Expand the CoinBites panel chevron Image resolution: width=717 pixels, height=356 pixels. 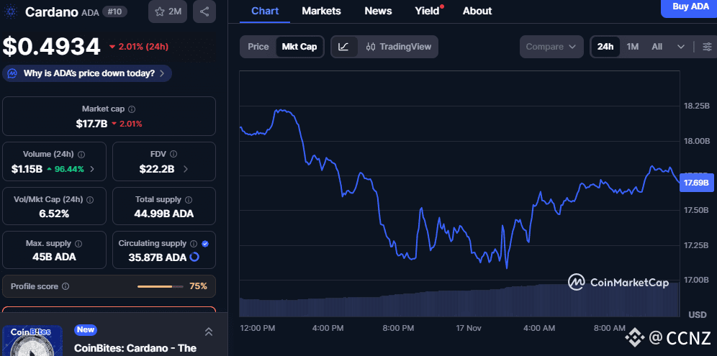pyautogui.click(x=208, y=332)
